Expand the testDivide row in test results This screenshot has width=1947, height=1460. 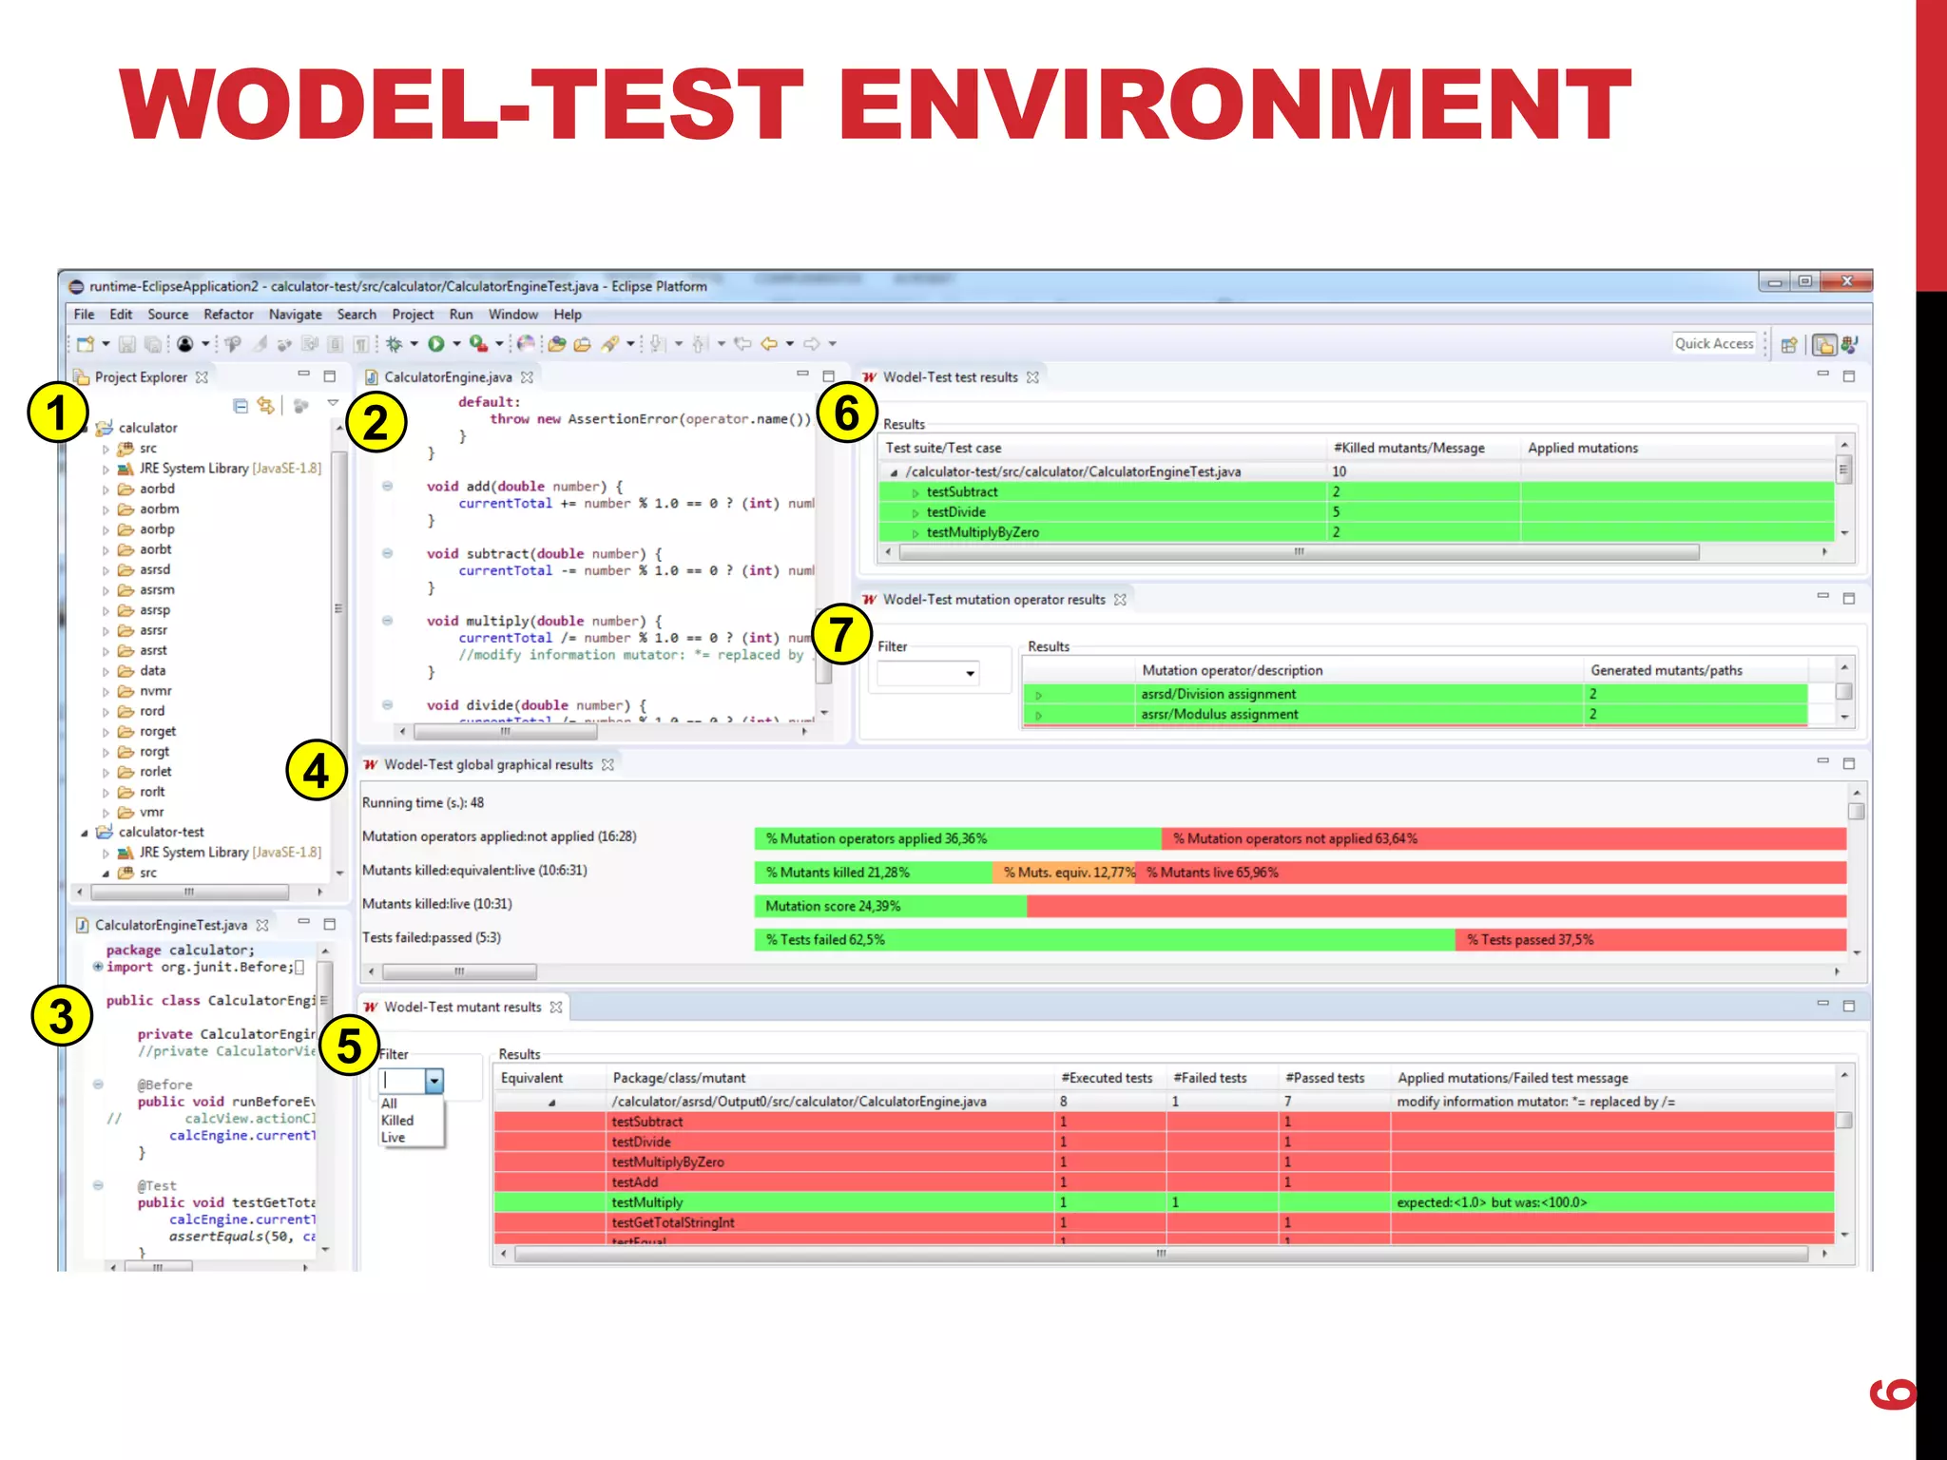[x=916, y=513]
